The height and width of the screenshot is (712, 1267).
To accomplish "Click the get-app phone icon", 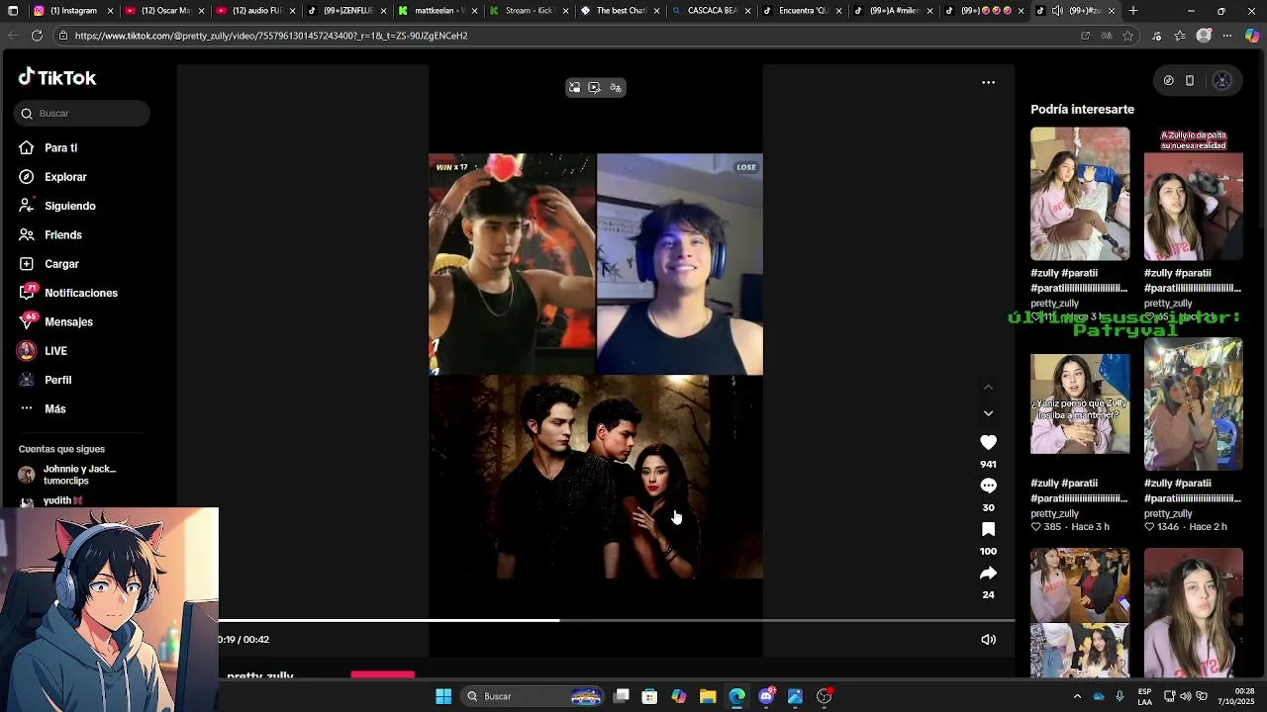I will [x=1190, y=81].
